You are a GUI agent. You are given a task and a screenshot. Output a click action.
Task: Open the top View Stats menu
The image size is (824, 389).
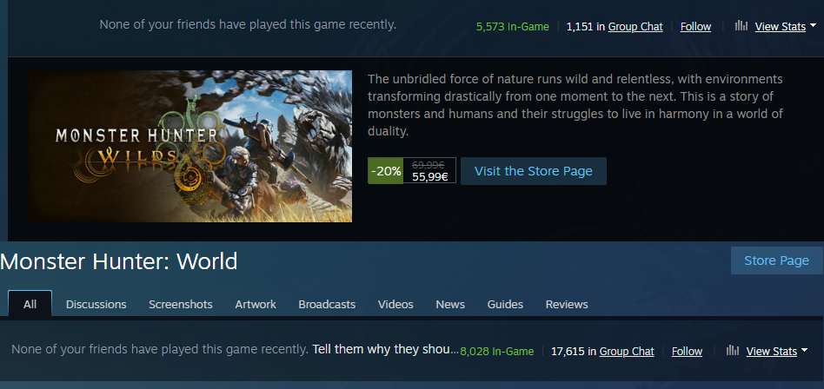pyautogui.click(x=780, y=26)
